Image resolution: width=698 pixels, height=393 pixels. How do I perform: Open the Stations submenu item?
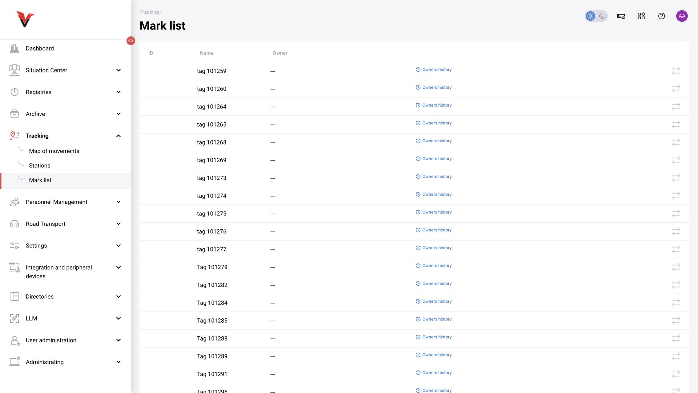tap(40, 166)
